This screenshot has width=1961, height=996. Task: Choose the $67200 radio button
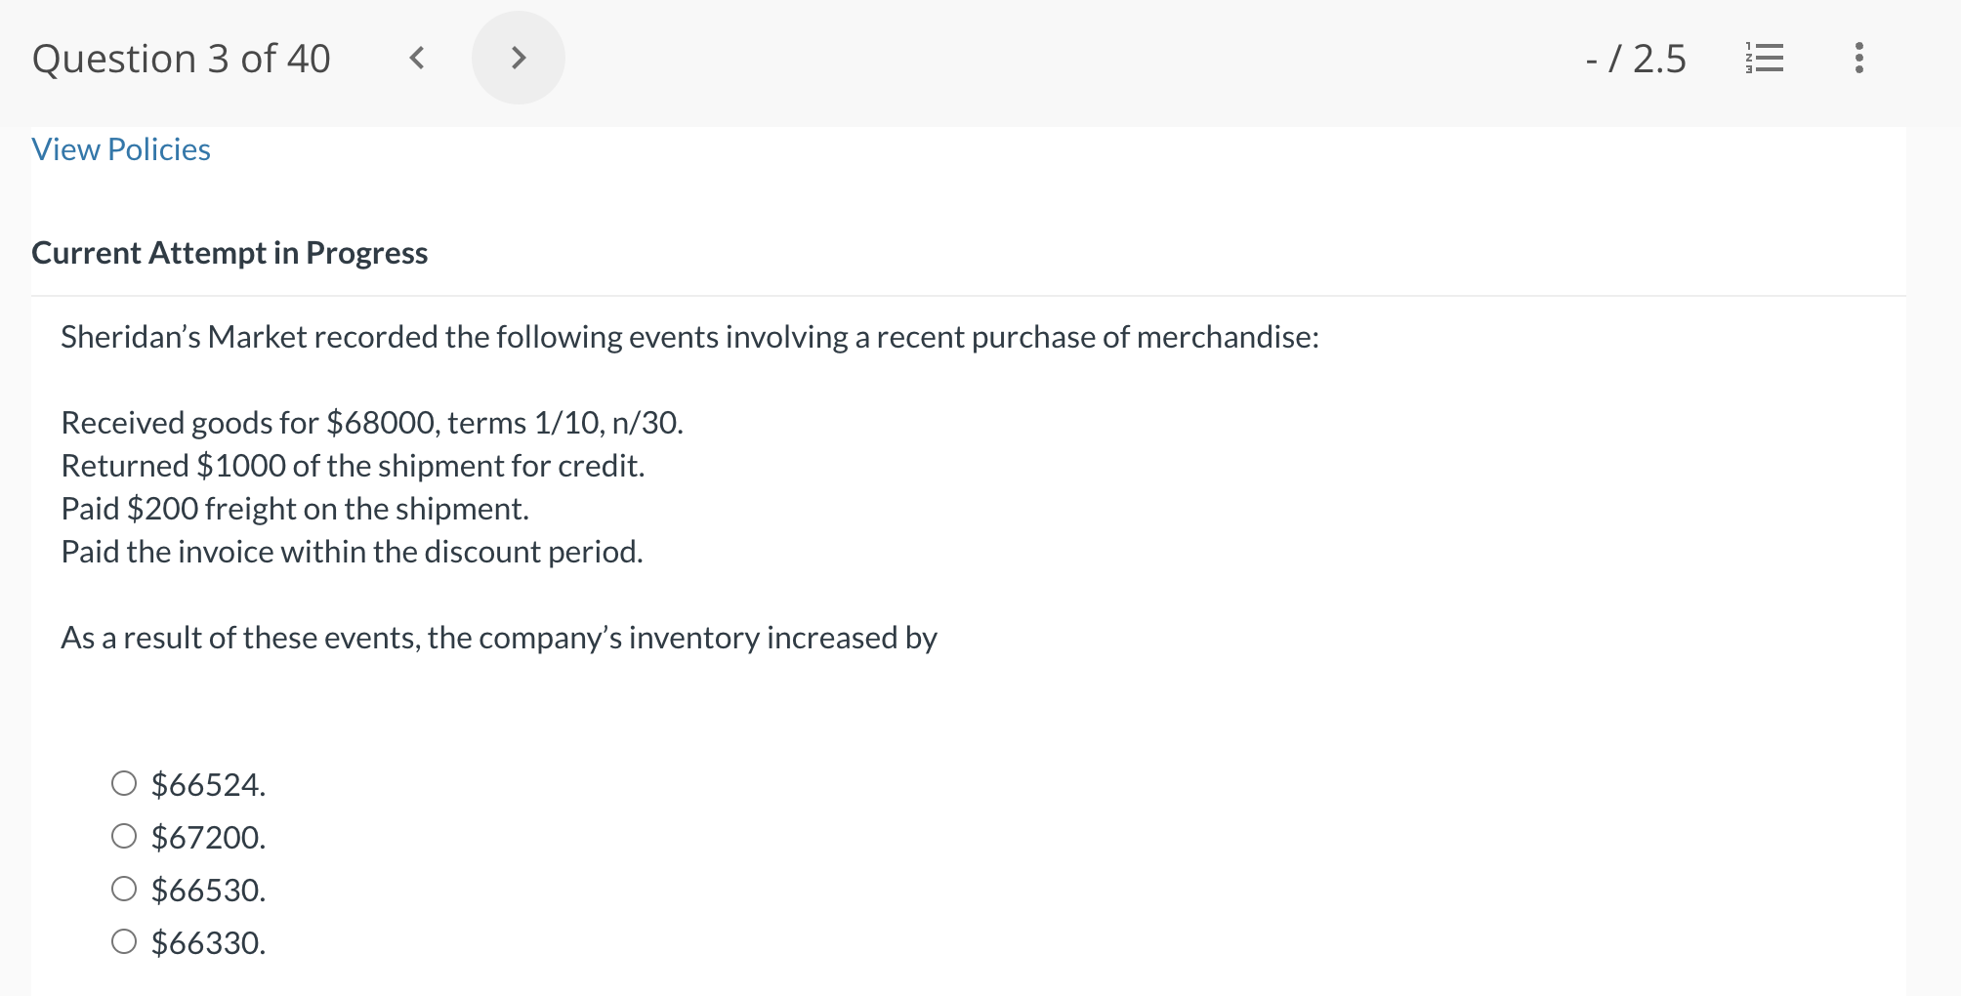click(x=124, y=837)
